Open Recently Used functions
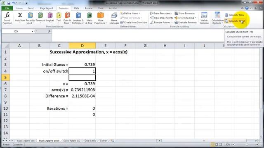Screen dimensions: 264x148 click(30, 18)
